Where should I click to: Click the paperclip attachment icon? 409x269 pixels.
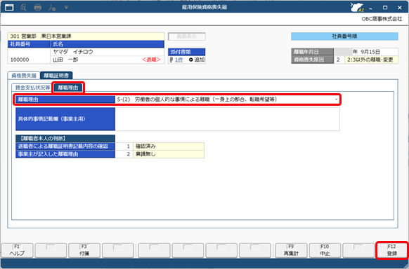coord(171,60)
